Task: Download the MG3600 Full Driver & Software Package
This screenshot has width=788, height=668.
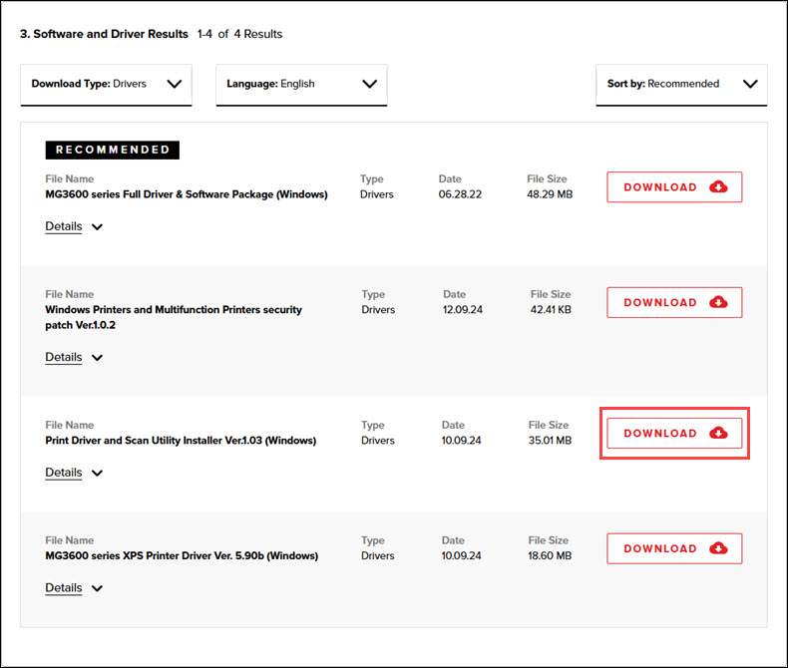Action: 674,186
